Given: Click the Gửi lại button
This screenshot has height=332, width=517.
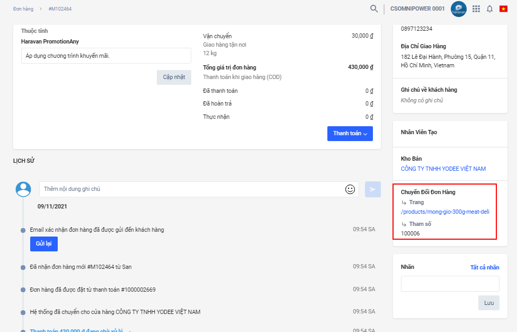Looking at the screenshot, I should pos(43,243).
